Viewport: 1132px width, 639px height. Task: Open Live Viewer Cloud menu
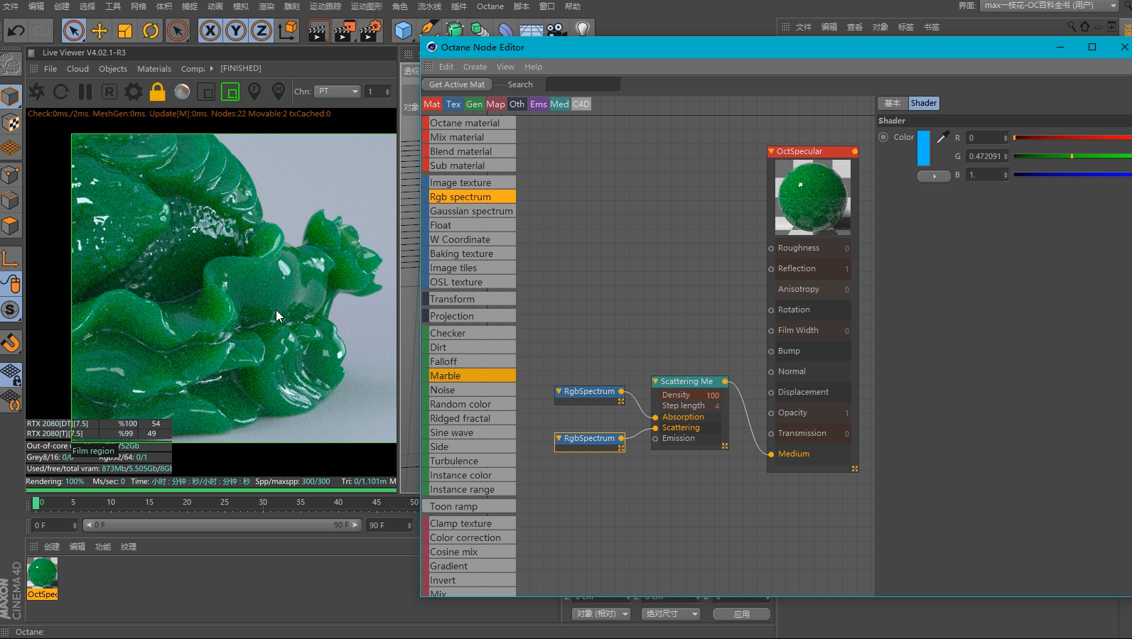77,69
